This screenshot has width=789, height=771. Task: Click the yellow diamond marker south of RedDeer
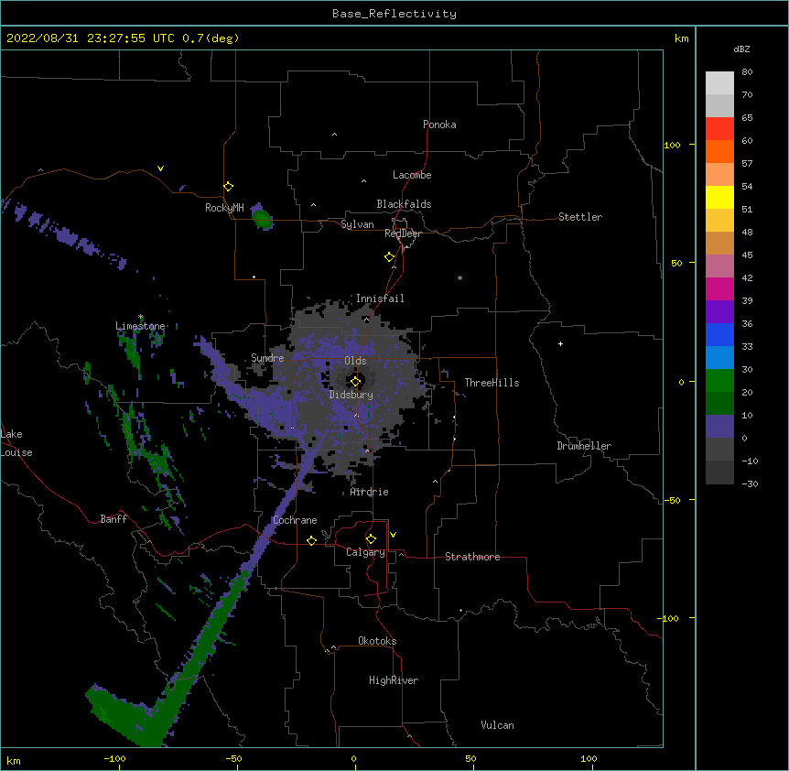tap(390, 257)
